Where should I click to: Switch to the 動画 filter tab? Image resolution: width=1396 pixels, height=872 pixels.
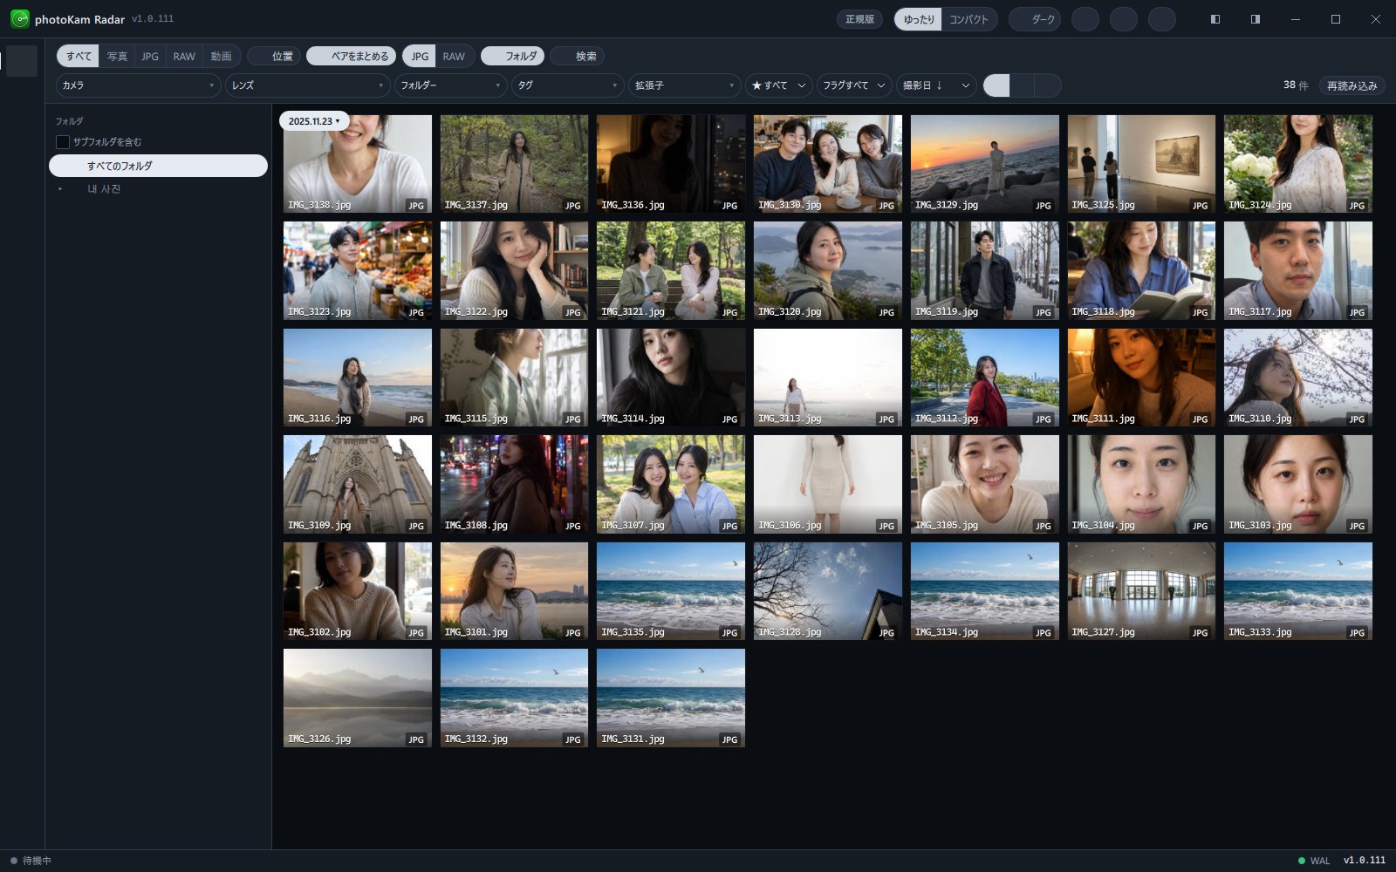pos(221,56)
